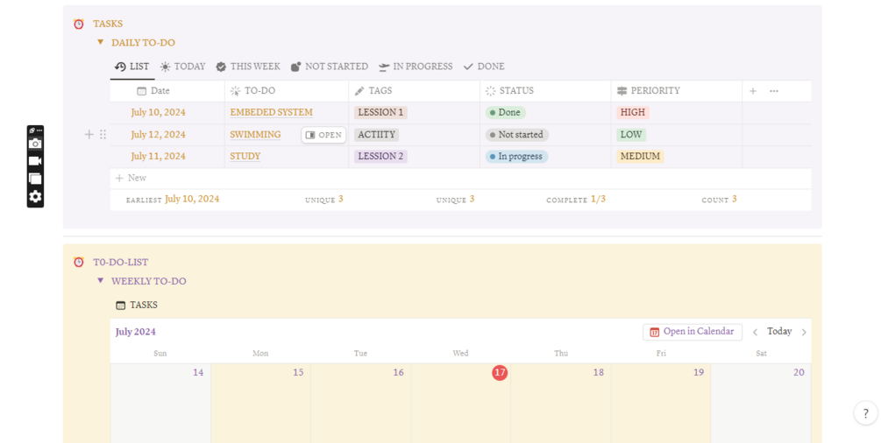The height and width of the screenshot is (443, 881).
Task: Go to next month with right chevron
Action: tap(804, 332)
